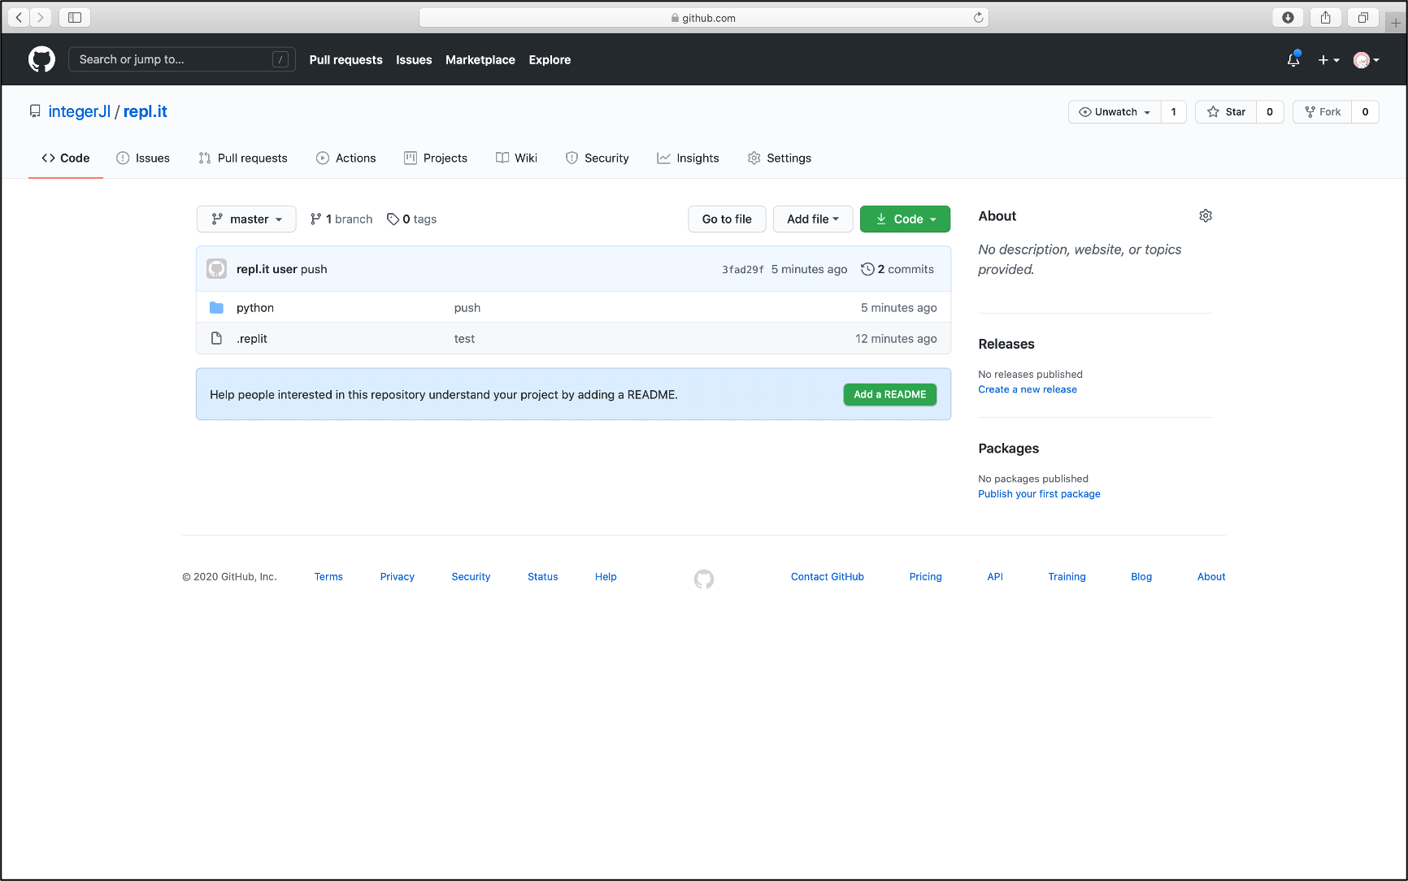The height and width of the screenshot is (881, 1408).
Task: Open the Insights tab
Action: coord(689,158)
